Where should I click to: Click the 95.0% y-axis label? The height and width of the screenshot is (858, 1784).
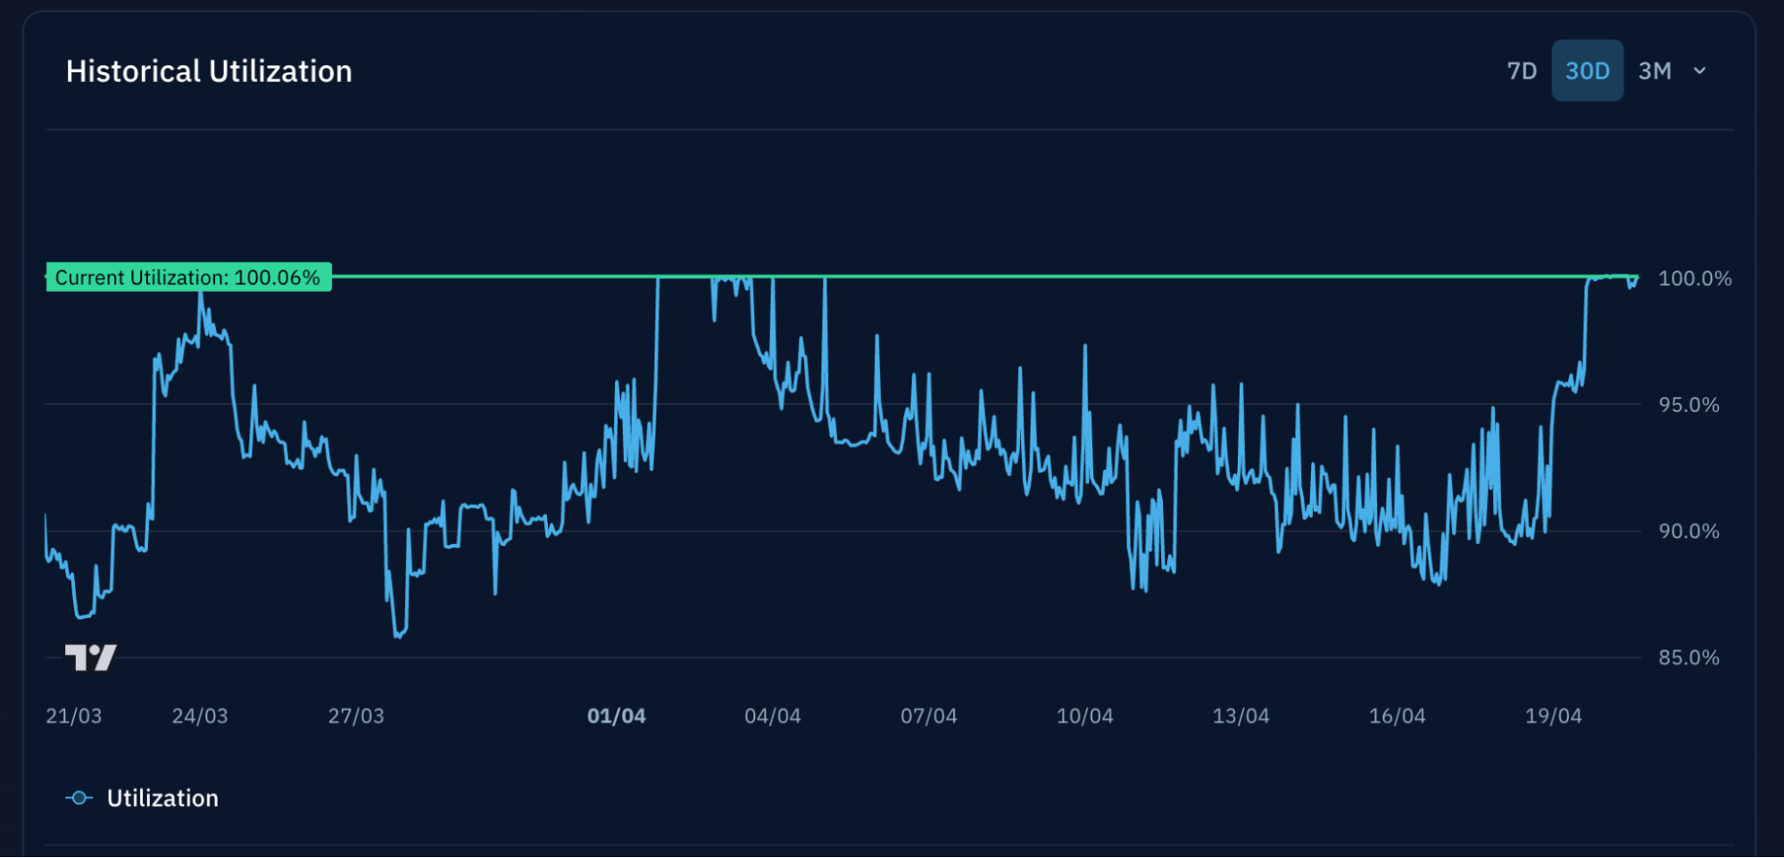tap(1689, 405)
